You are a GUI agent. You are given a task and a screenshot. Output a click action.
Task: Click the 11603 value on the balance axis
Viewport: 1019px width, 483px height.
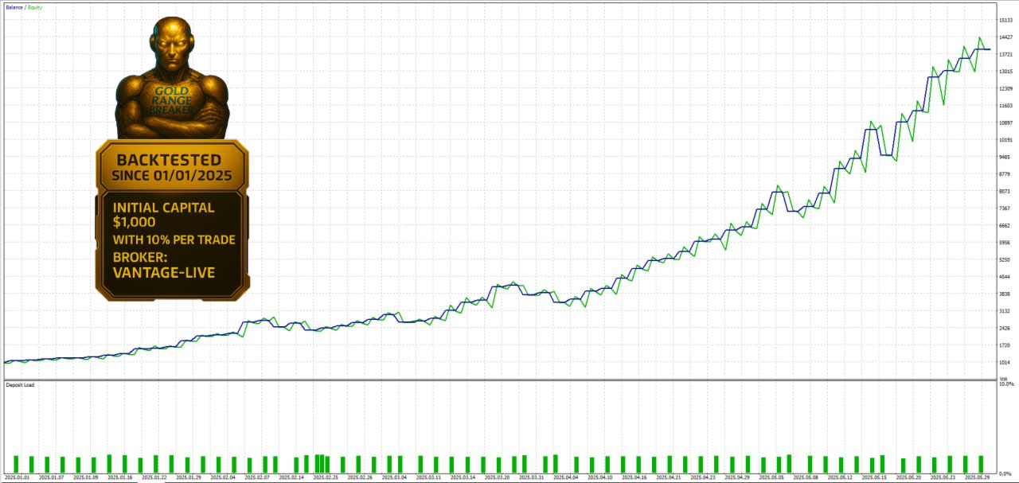point(1005,106)
